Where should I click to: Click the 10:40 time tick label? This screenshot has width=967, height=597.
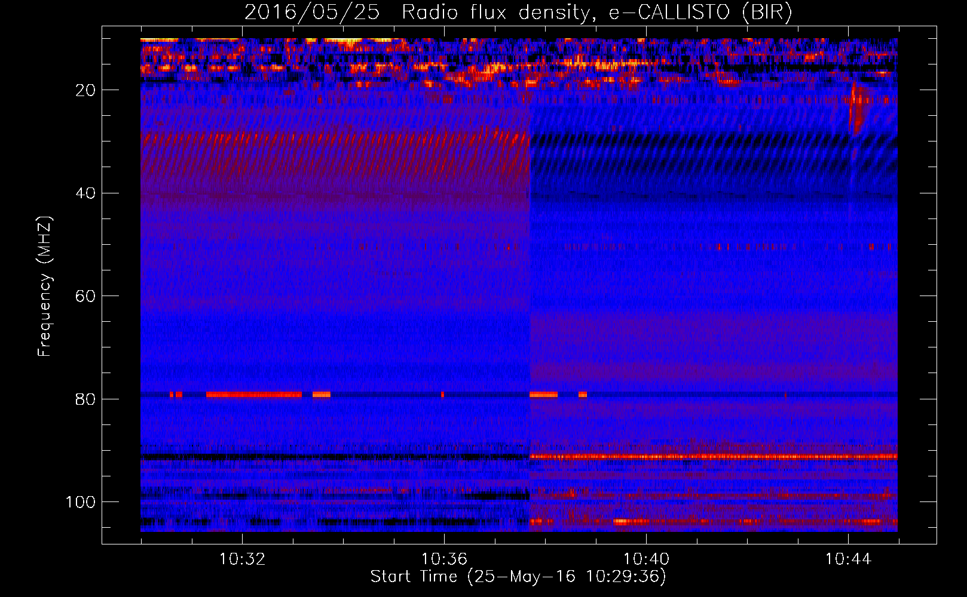point(646,559)
